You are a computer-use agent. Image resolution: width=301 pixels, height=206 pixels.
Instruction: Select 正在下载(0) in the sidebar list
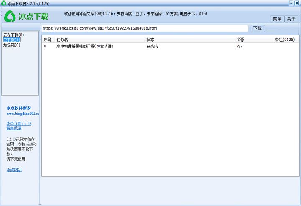[x=13, y=35]
